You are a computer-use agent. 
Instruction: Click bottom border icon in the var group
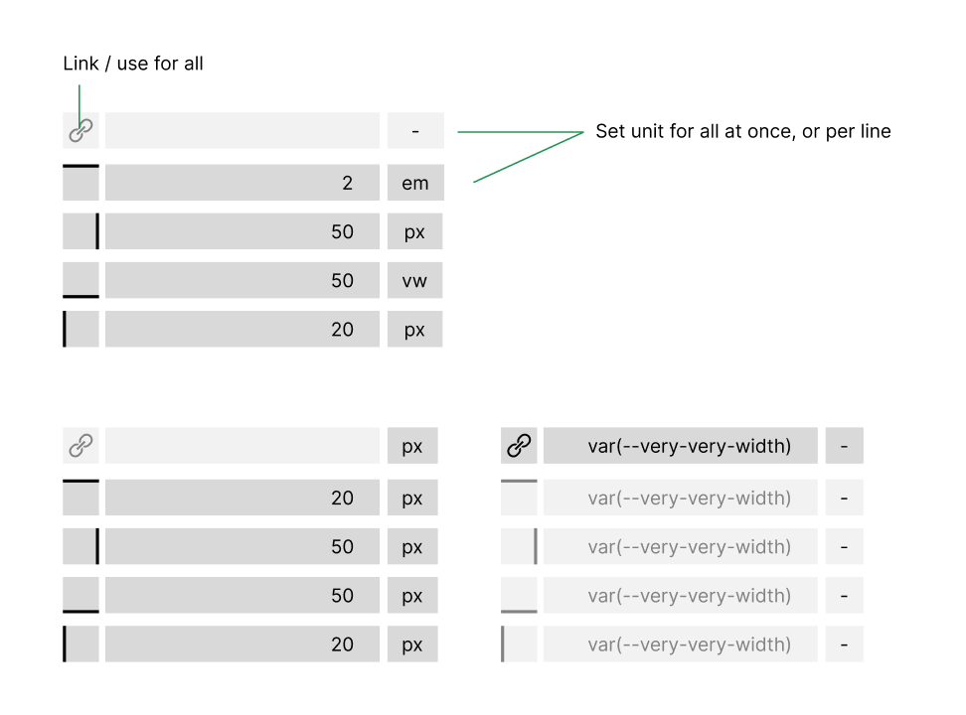tap(519, 595)
